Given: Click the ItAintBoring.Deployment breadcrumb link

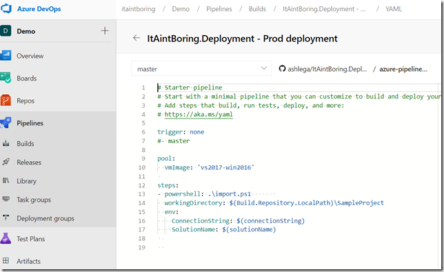Looking at the screenshot, I should coord(324,9).
